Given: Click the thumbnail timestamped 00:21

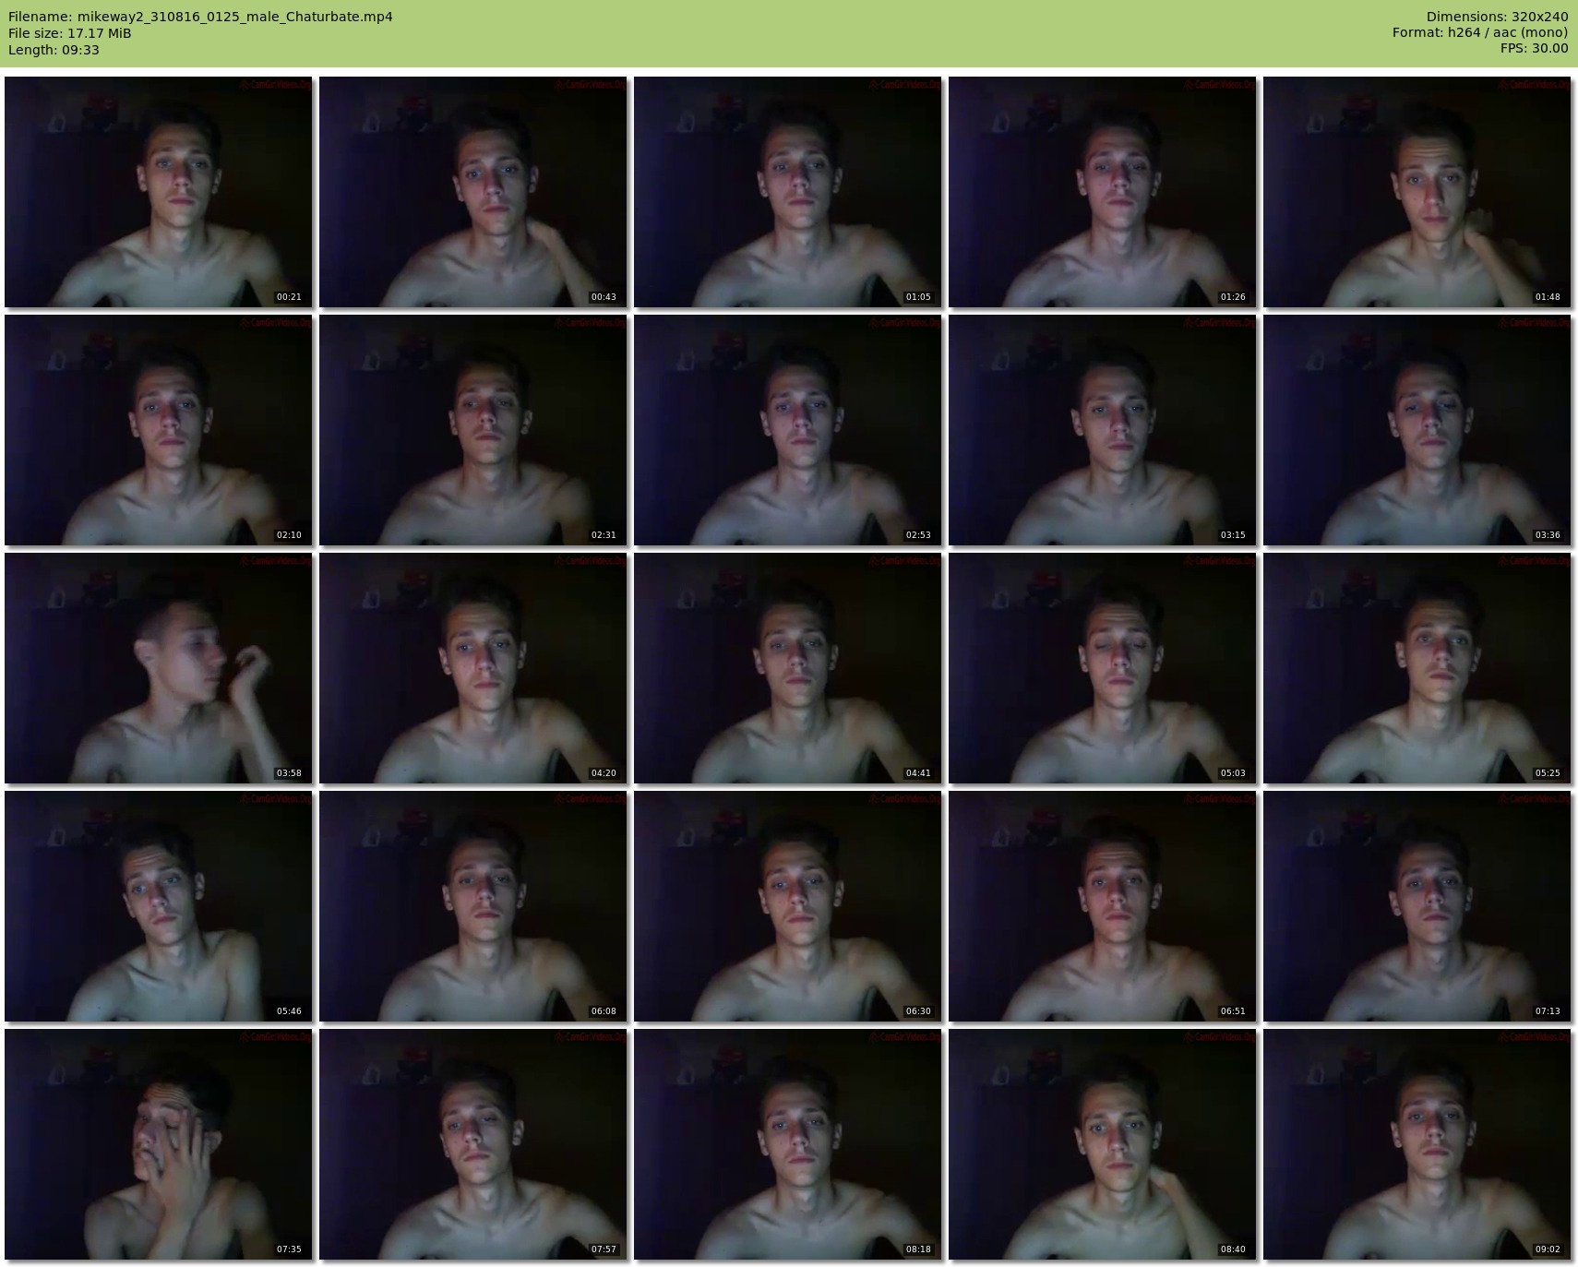Looking at the screenshot, I should click(x=159, y=192).
